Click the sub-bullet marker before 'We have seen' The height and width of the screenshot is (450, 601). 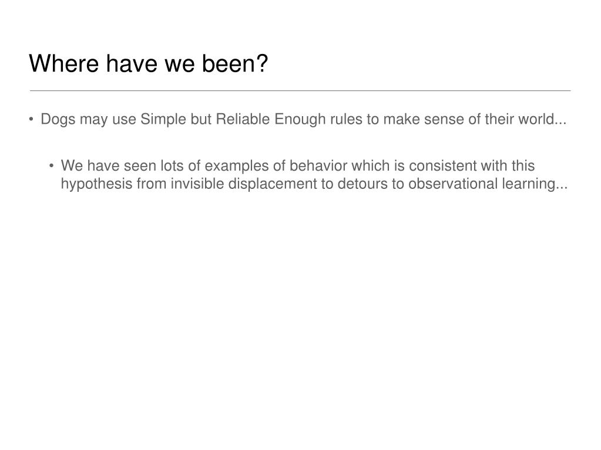(51, 165)
